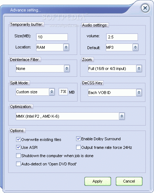
Task: Open the buffer Location dropdown showing RAM
Action: [53, 47]
